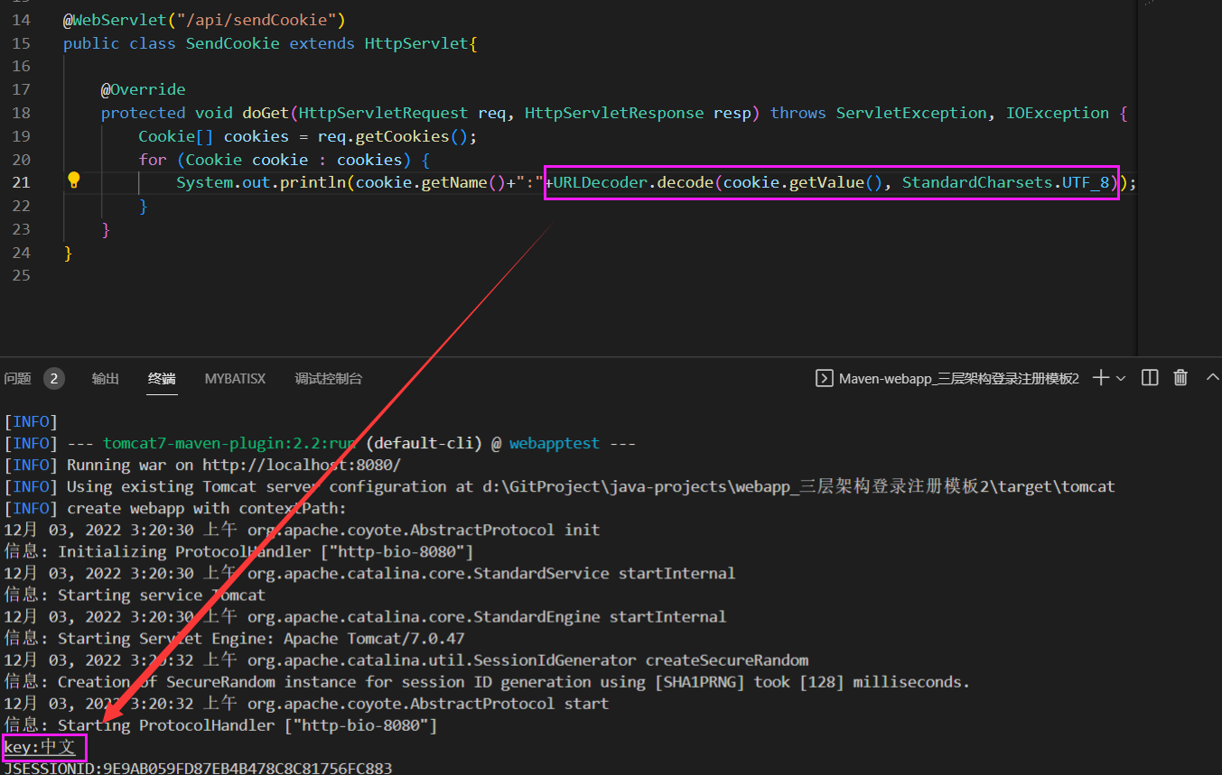This screenshot has height=775, width=1222.
Task: Click the Maven-webapp terminal name label
Action: pos(958,379)
